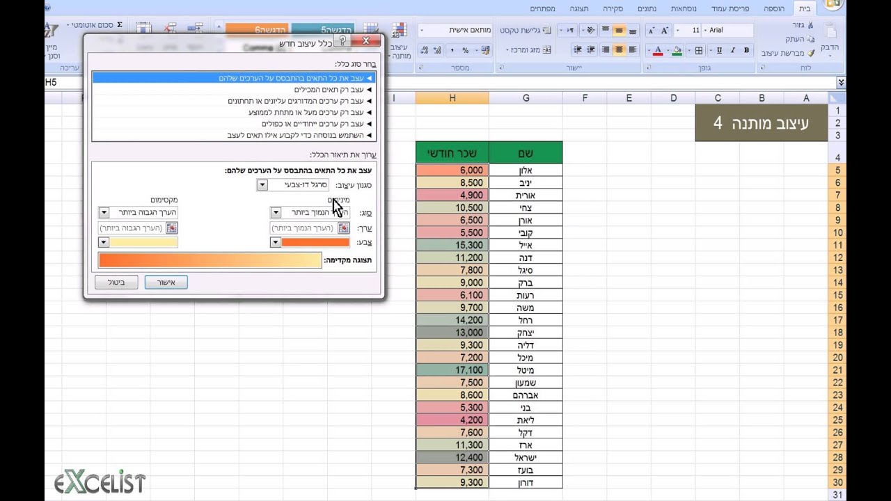Toggle Italic formatting in ribbon

(x=733, y=50)
